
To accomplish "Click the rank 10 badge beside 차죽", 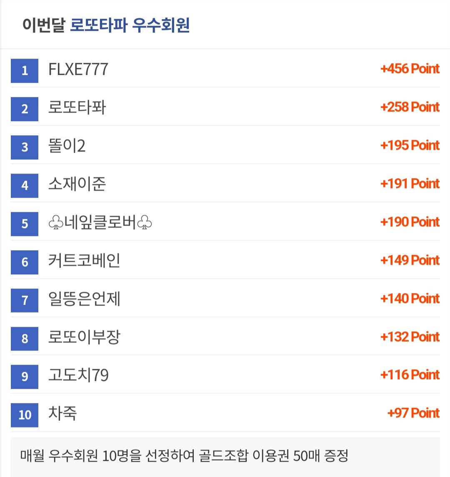I will click(x=24, y=415).
